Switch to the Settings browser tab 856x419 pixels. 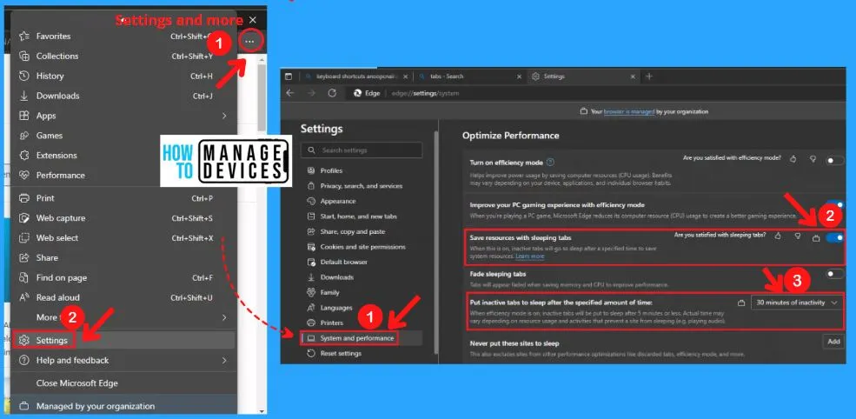coord(584,76)
